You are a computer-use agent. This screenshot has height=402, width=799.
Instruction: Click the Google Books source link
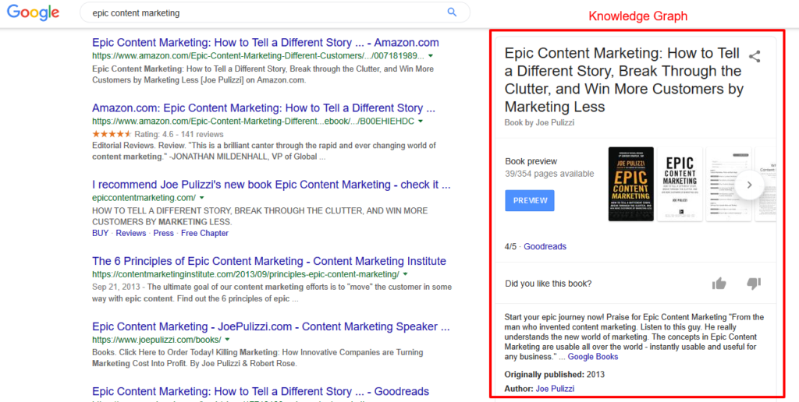(592, 357)
